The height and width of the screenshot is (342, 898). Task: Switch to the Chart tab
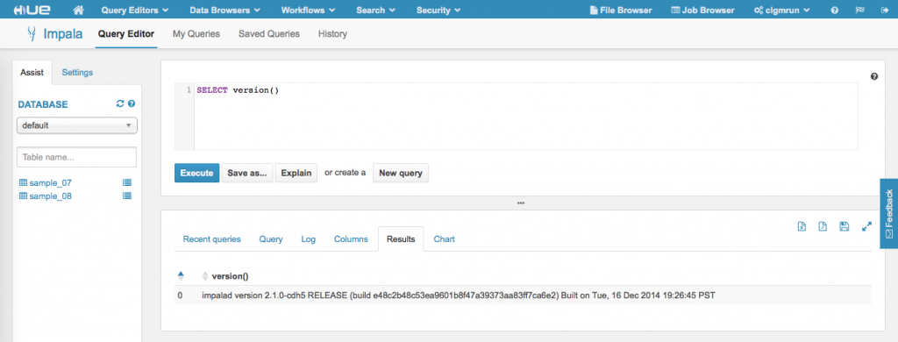coord(445,239)
